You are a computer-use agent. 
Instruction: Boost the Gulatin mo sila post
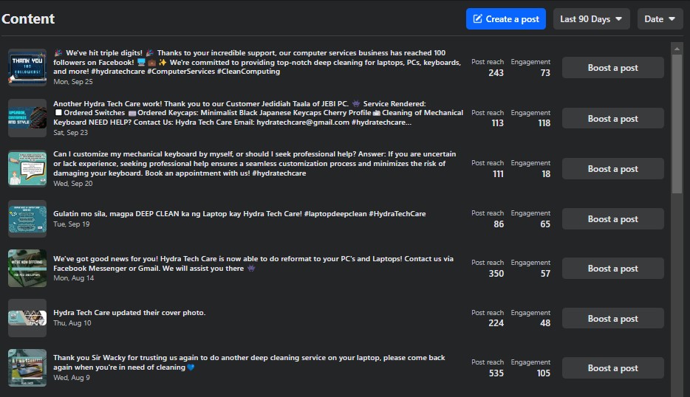pyautogui.click(x=612, y=219)
